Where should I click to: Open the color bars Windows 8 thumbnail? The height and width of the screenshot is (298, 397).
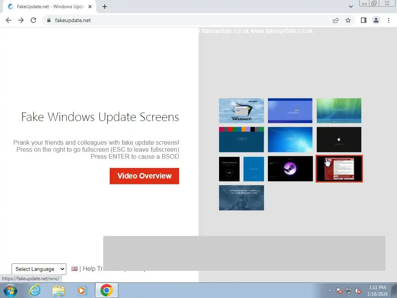[241, 140]
